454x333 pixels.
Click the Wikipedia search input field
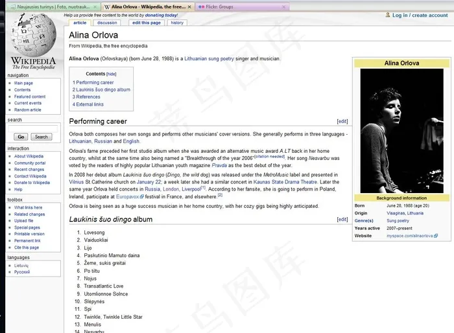32,128
